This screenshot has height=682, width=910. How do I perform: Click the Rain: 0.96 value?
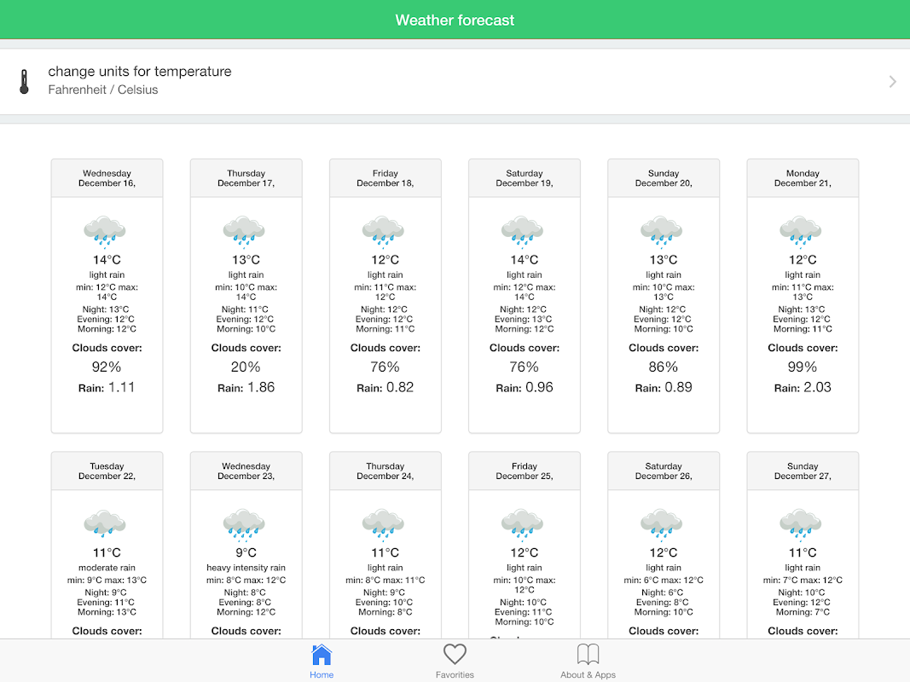pyautogui.click(x=525, y=387)
